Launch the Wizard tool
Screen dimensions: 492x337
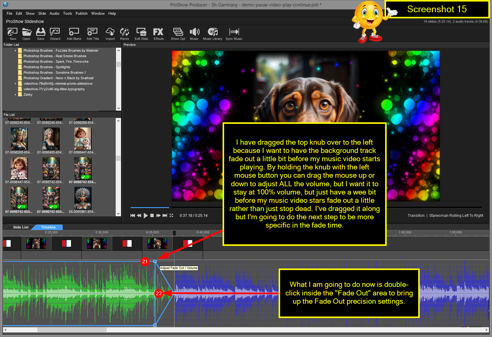[x=55, y=34]
